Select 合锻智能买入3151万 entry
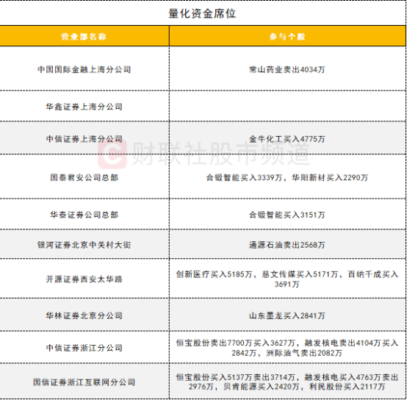This screenshot has height=400, width=407. (x=287, y=215)
